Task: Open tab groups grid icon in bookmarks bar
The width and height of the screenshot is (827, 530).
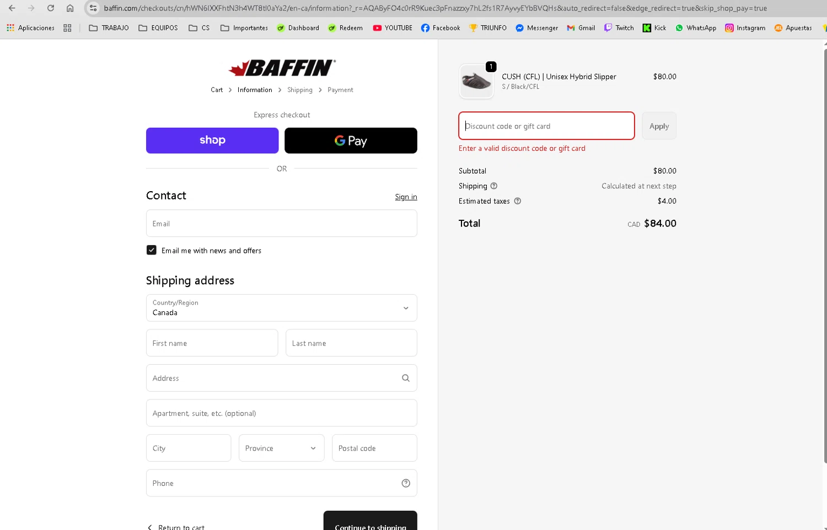Action: [x=67, y=28]
